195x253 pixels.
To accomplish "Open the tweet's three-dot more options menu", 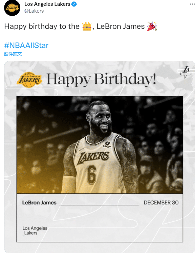I will tap(192, 4).
